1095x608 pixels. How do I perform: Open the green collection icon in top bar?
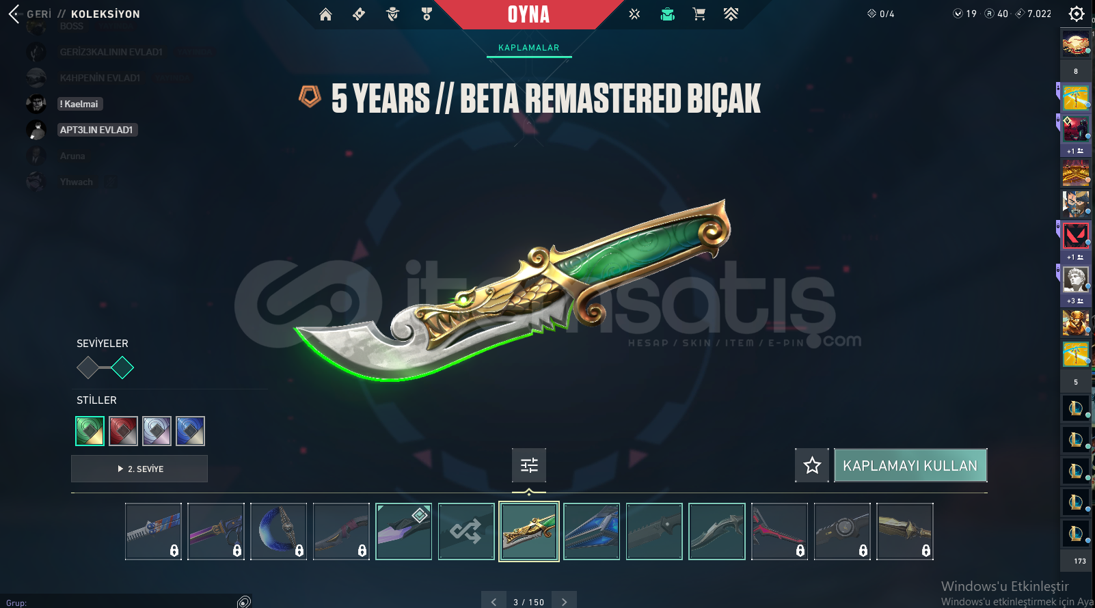[x=667, y=14]
